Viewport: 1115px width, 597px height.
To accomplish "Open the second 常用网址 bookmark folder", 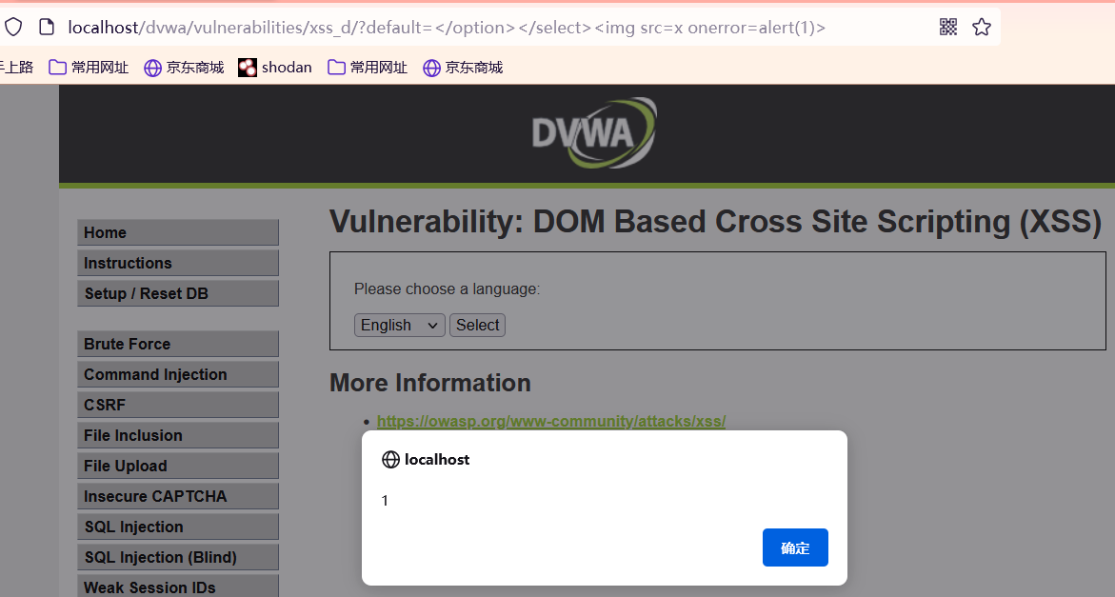I will tap(368, 68).
